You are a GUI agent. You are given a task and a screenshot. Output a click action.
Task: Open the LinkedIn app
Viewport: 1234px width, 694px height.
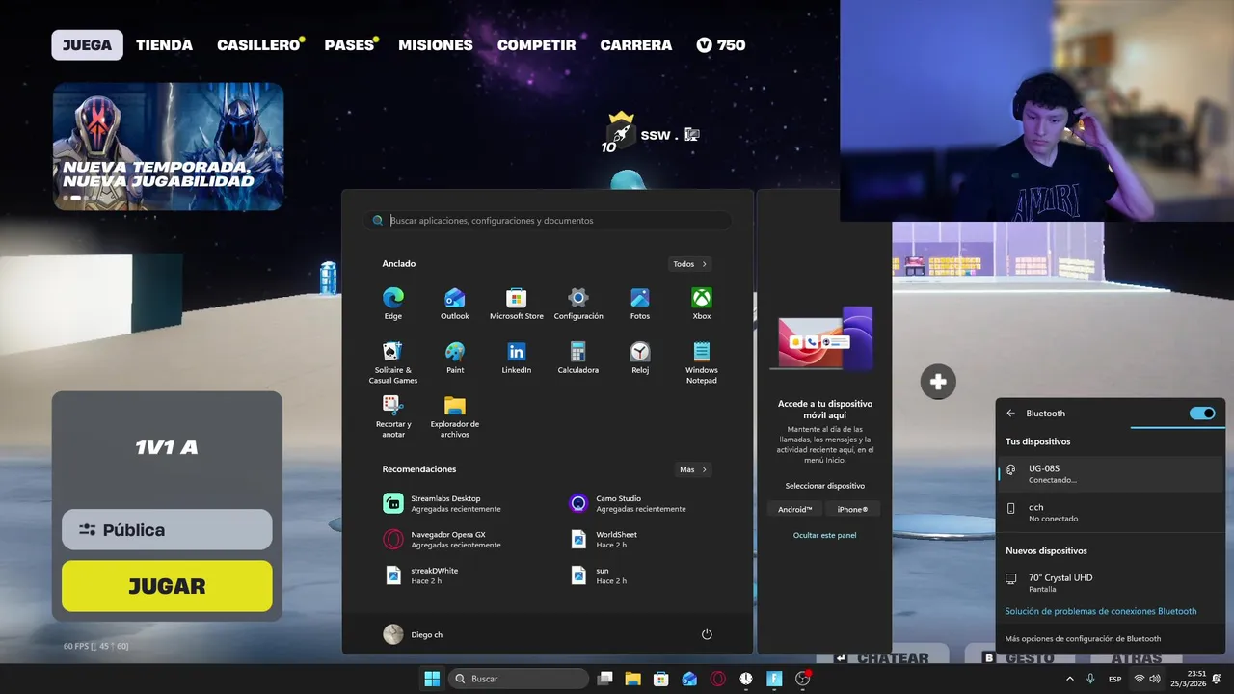tap(517, 358)
